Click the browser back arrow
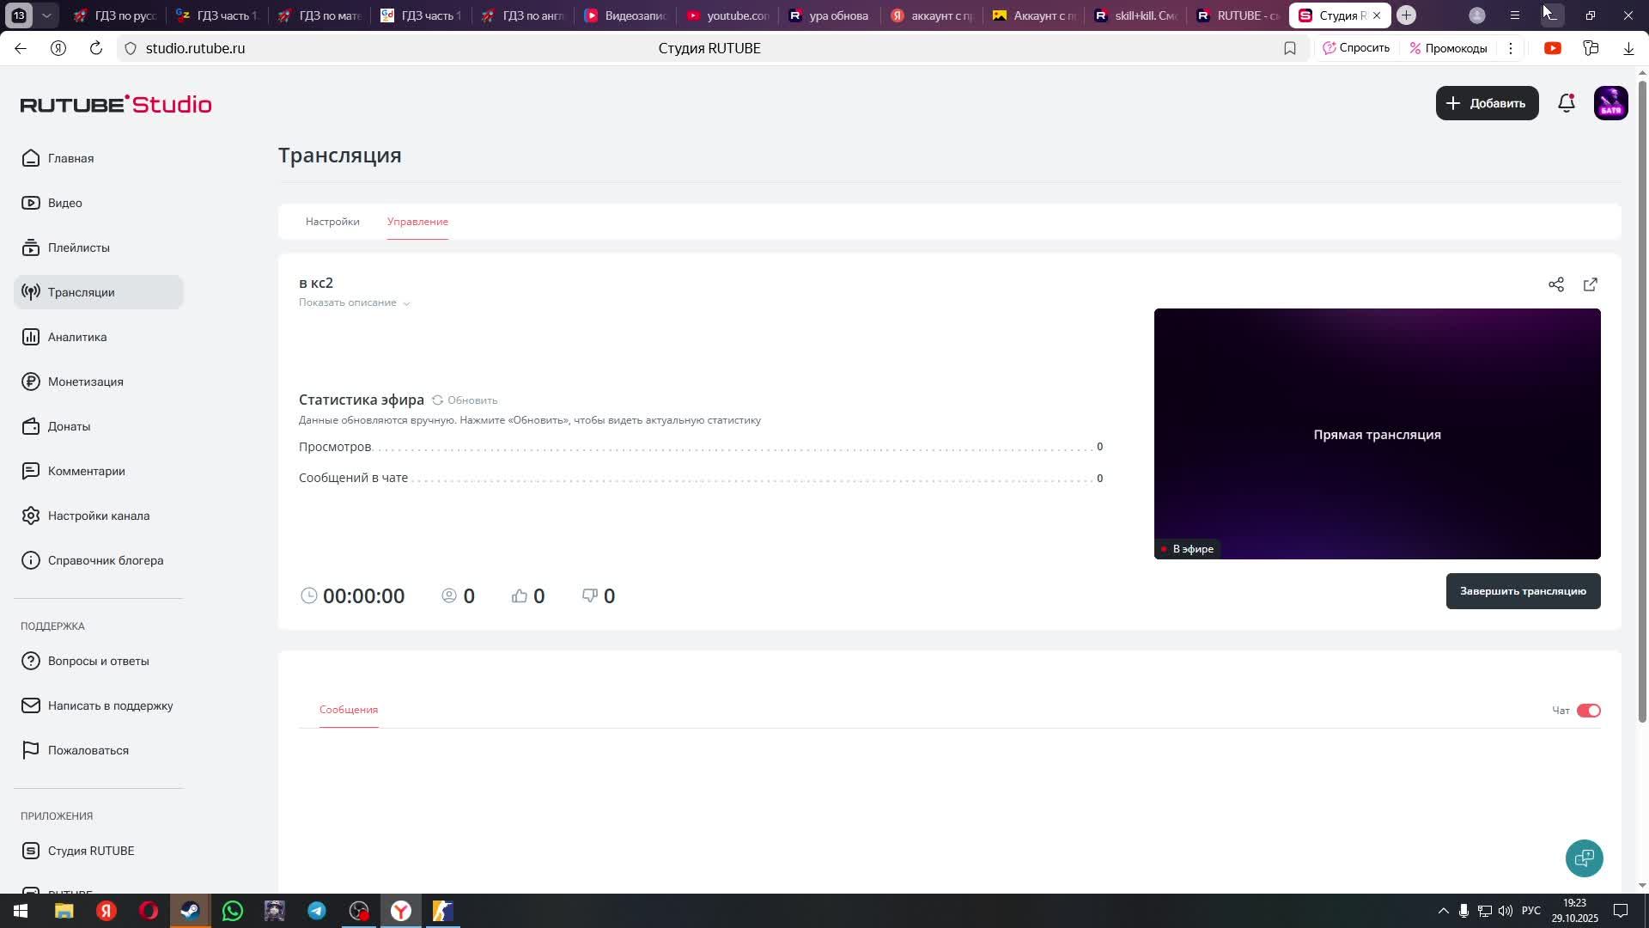Screen dimensions: 1649x928 click(21, 48)
